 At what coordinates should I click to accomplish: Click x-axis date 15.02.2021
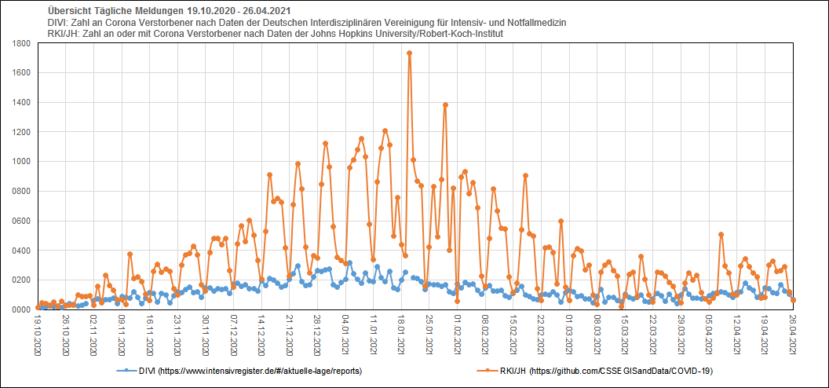[514, 335]
